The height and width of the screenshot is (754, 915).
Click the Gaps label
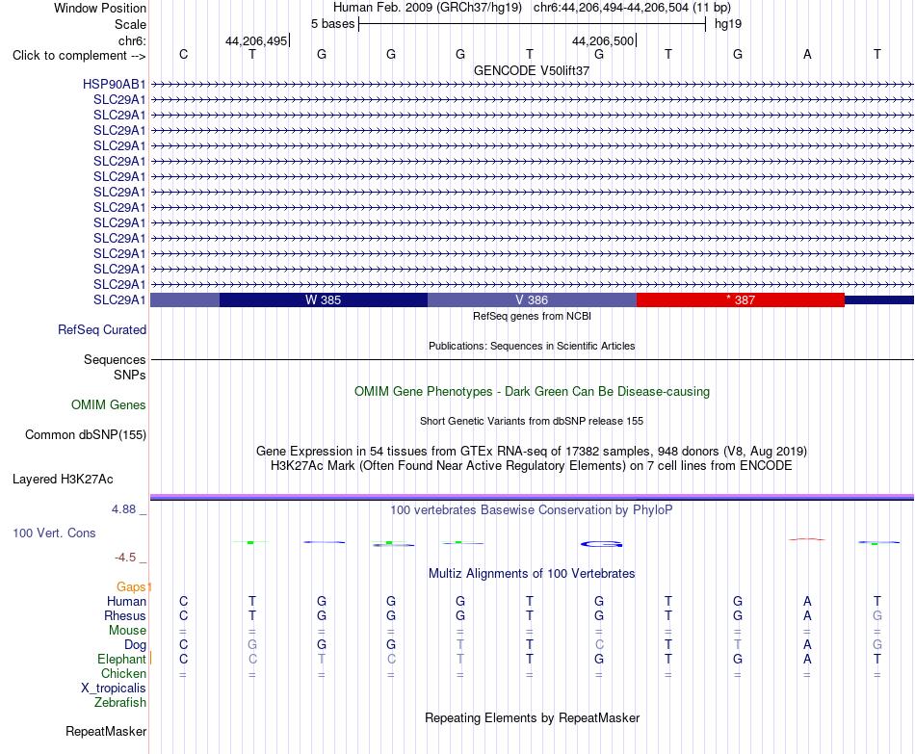pos(131,587)
